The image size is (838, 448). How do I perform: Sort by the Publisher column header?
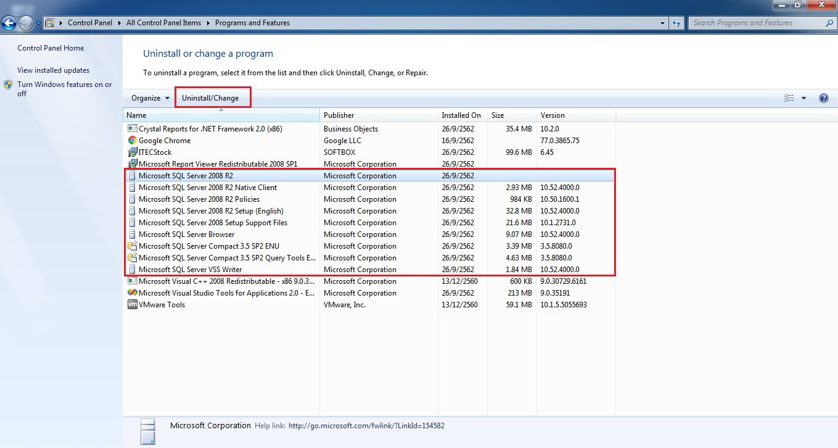click(x=379, y=115)
